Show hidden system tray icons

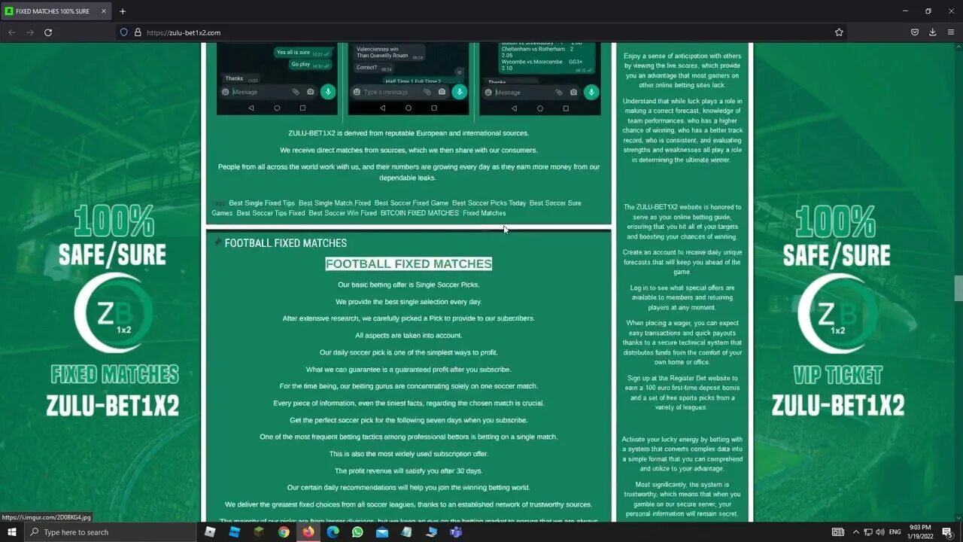point(855,532)
